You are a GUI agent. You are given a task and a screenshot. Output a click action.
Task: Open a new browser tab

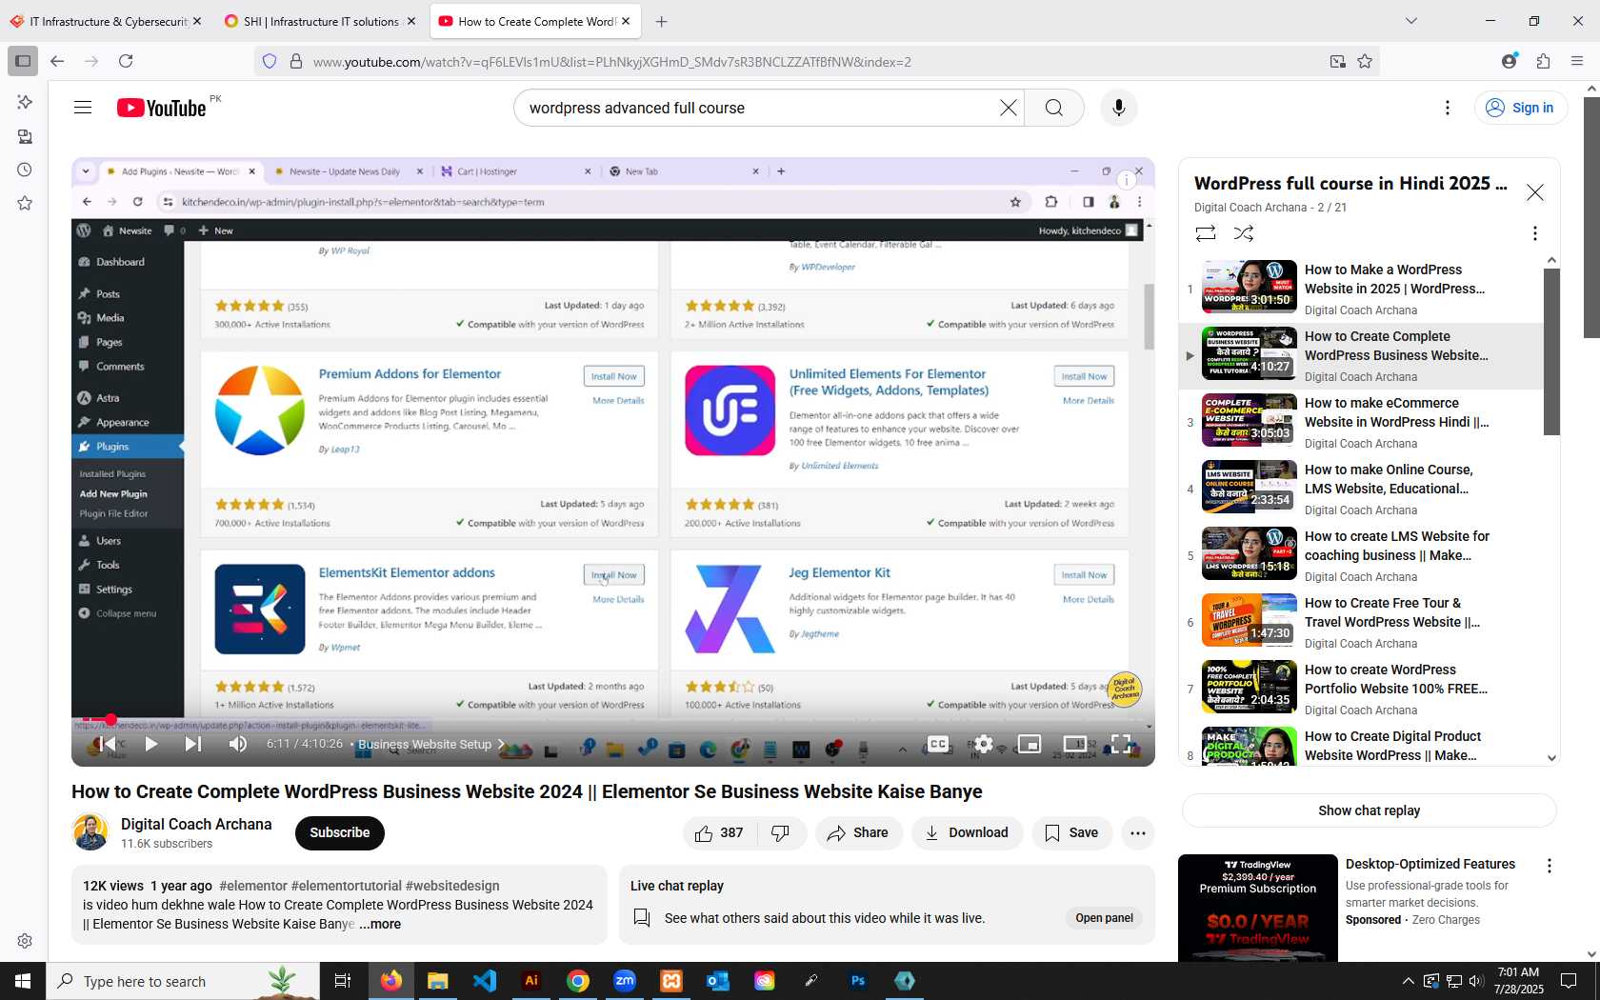(662, 21)
